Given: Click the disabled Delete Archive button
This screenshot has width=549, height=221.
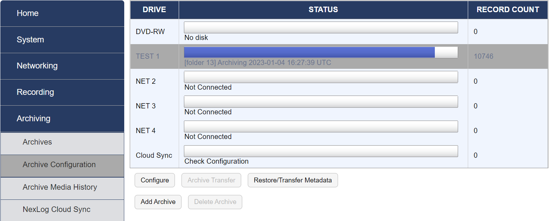Looking at the screenshot, I should 215,202.
